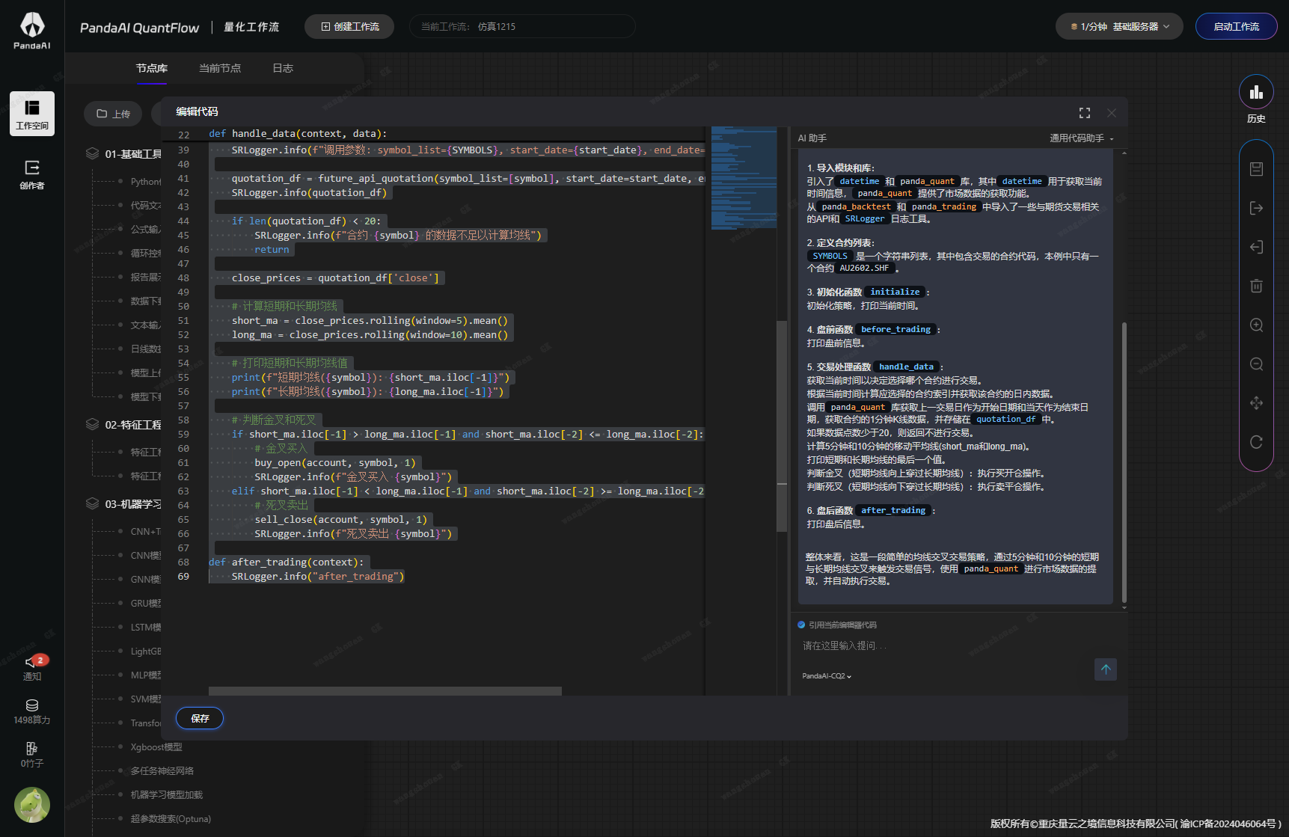This screenshot has height=837, width=1289.
Task: Click line number 59 in code gutter
Action: click(x=183, y=435)
